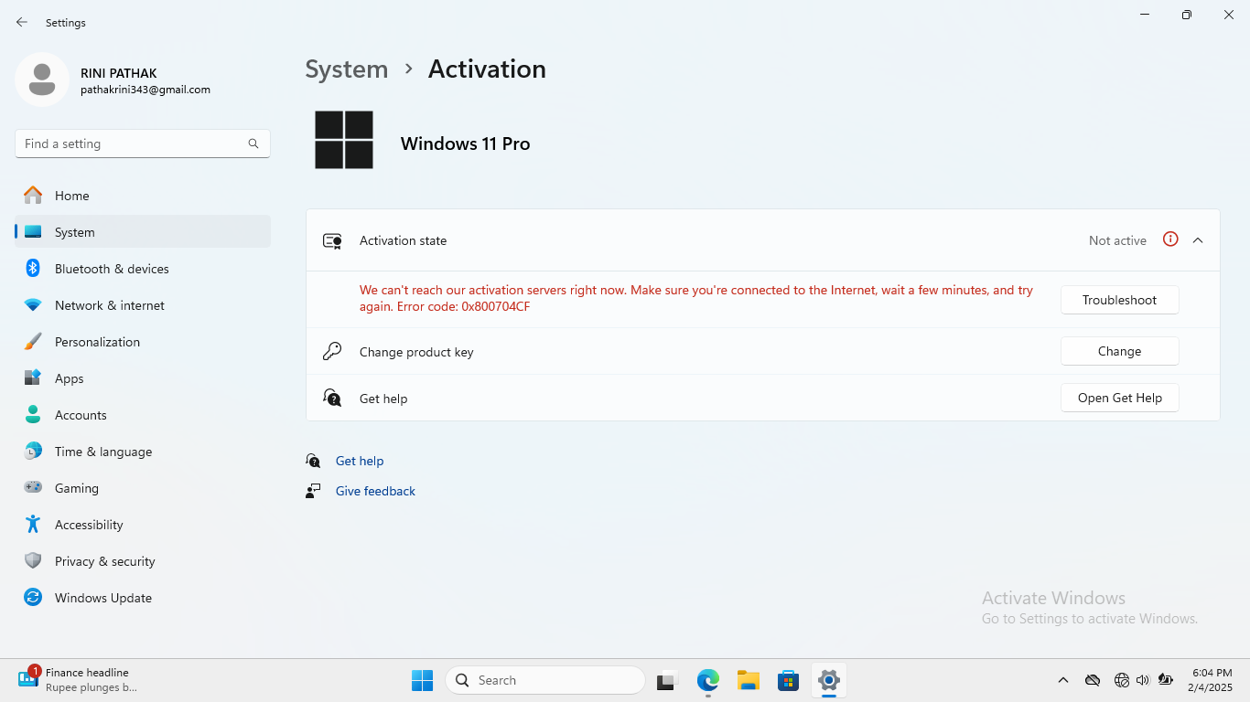This screenshot has width=1250, height=702.
Task: Open the Give feedback link
Action: [375, 491]
